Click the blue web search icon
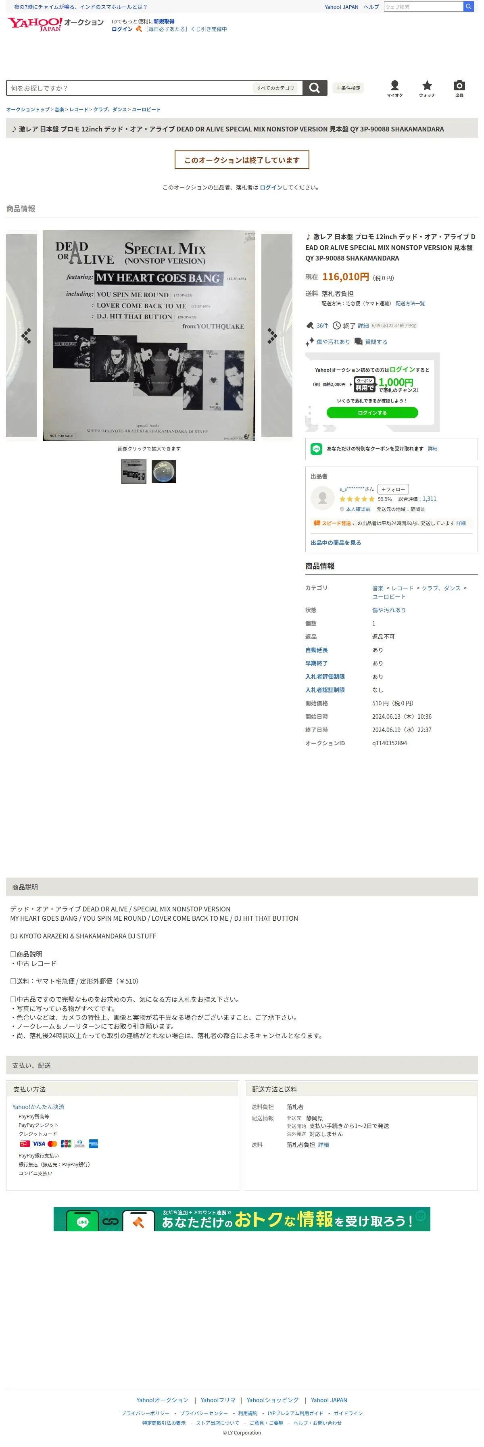 pyautogui.click(x=468, y=7)
